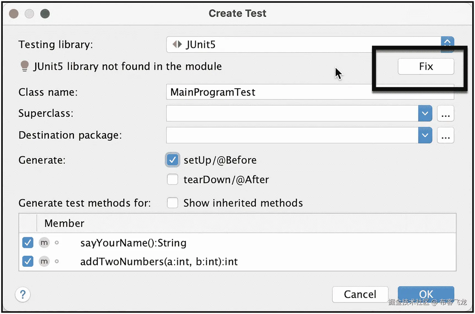The height and width of the screenshot is (314, 475).
Task: Uncheck the addTwoNumbers method checkbox
Action: pos(28,262)
